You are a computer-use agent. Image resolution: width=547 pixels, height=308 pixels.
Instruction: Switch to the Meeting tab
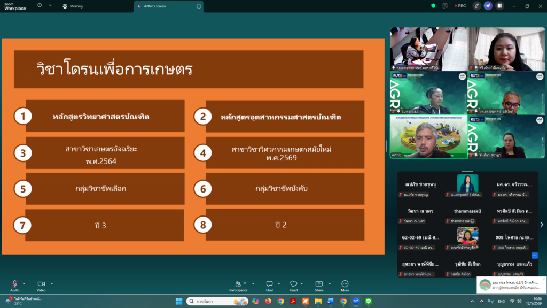73,6
